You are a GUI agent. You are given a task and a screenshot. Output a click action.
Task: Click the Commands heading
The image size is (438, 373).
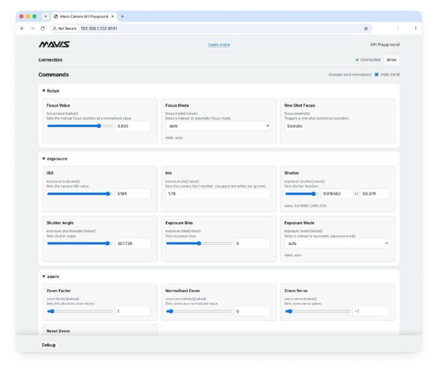coord(54,75)
